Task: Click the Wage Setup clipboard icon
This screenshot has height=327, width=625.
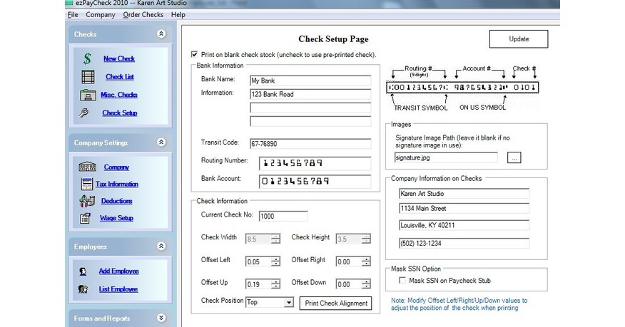Action: pyautogui.click(x=85, y=218)
